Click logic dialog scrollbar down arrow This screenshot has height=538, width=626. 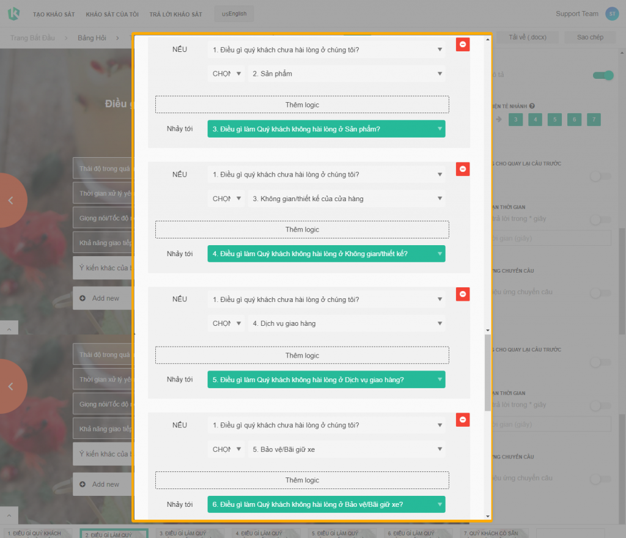[x=487, y=516]
